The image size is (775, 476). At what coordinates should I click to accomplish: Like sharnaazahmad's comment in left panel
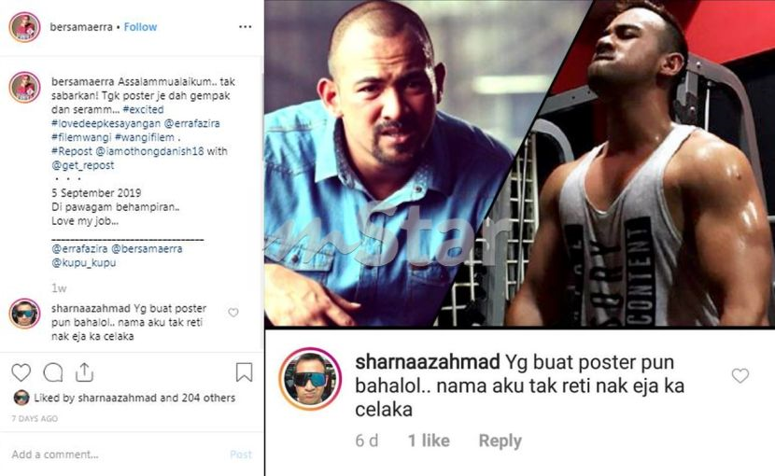(233, 313)
